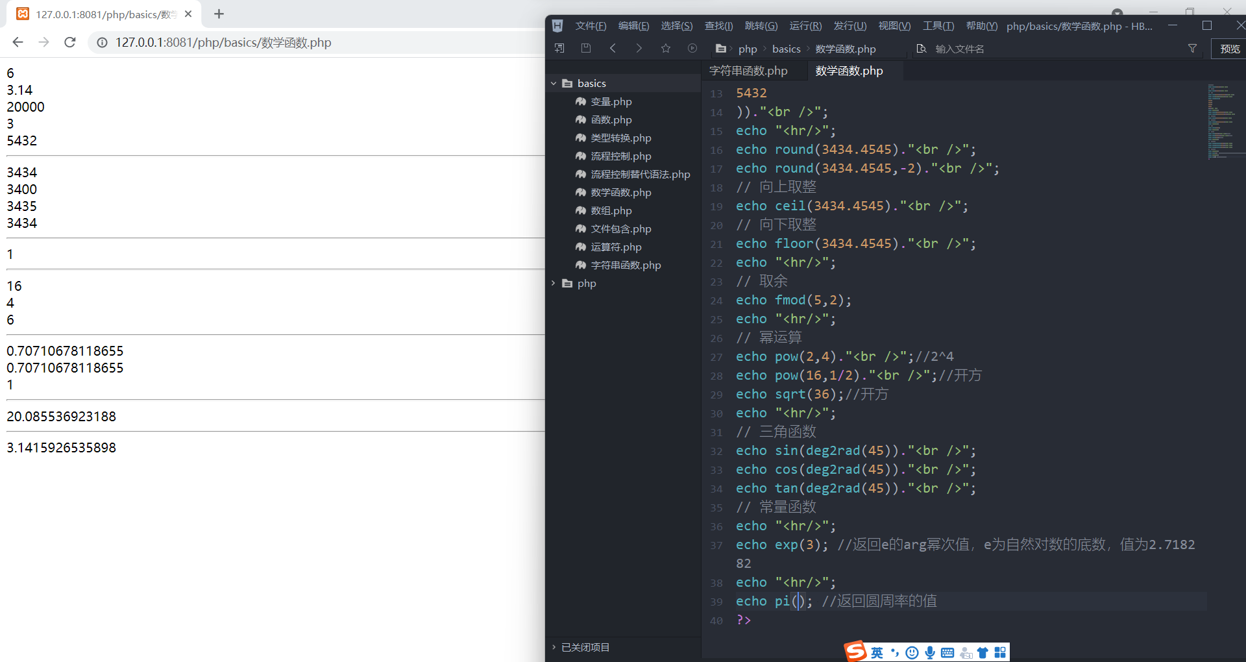Viewport: 1246px width, 662px height.
Task: Open the 发行(U) menu
Action: click(x=850, y=26)
